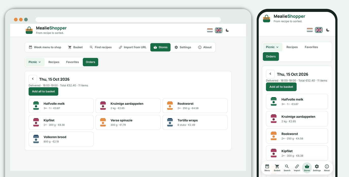The image size is (349, 177).
Task: Click the MealieShopper bag logo in phone view
Action: pos(267,18)
